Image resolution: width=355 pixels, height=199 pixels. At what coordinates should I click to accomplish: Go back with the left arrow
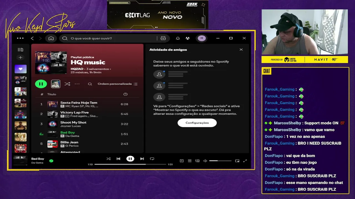[x=32, y=38]
